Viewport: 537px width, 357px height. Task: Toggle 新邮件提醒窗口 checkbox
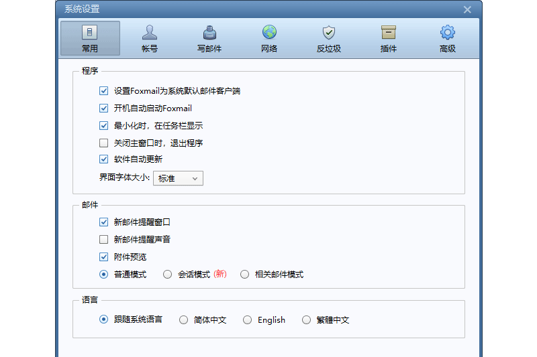click(x=103, y=222)
